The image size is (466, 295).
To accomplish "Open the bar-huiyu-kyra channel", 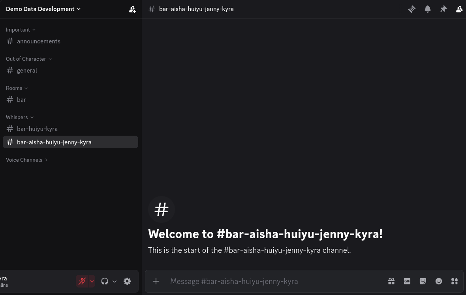I will tap(70, 129).
